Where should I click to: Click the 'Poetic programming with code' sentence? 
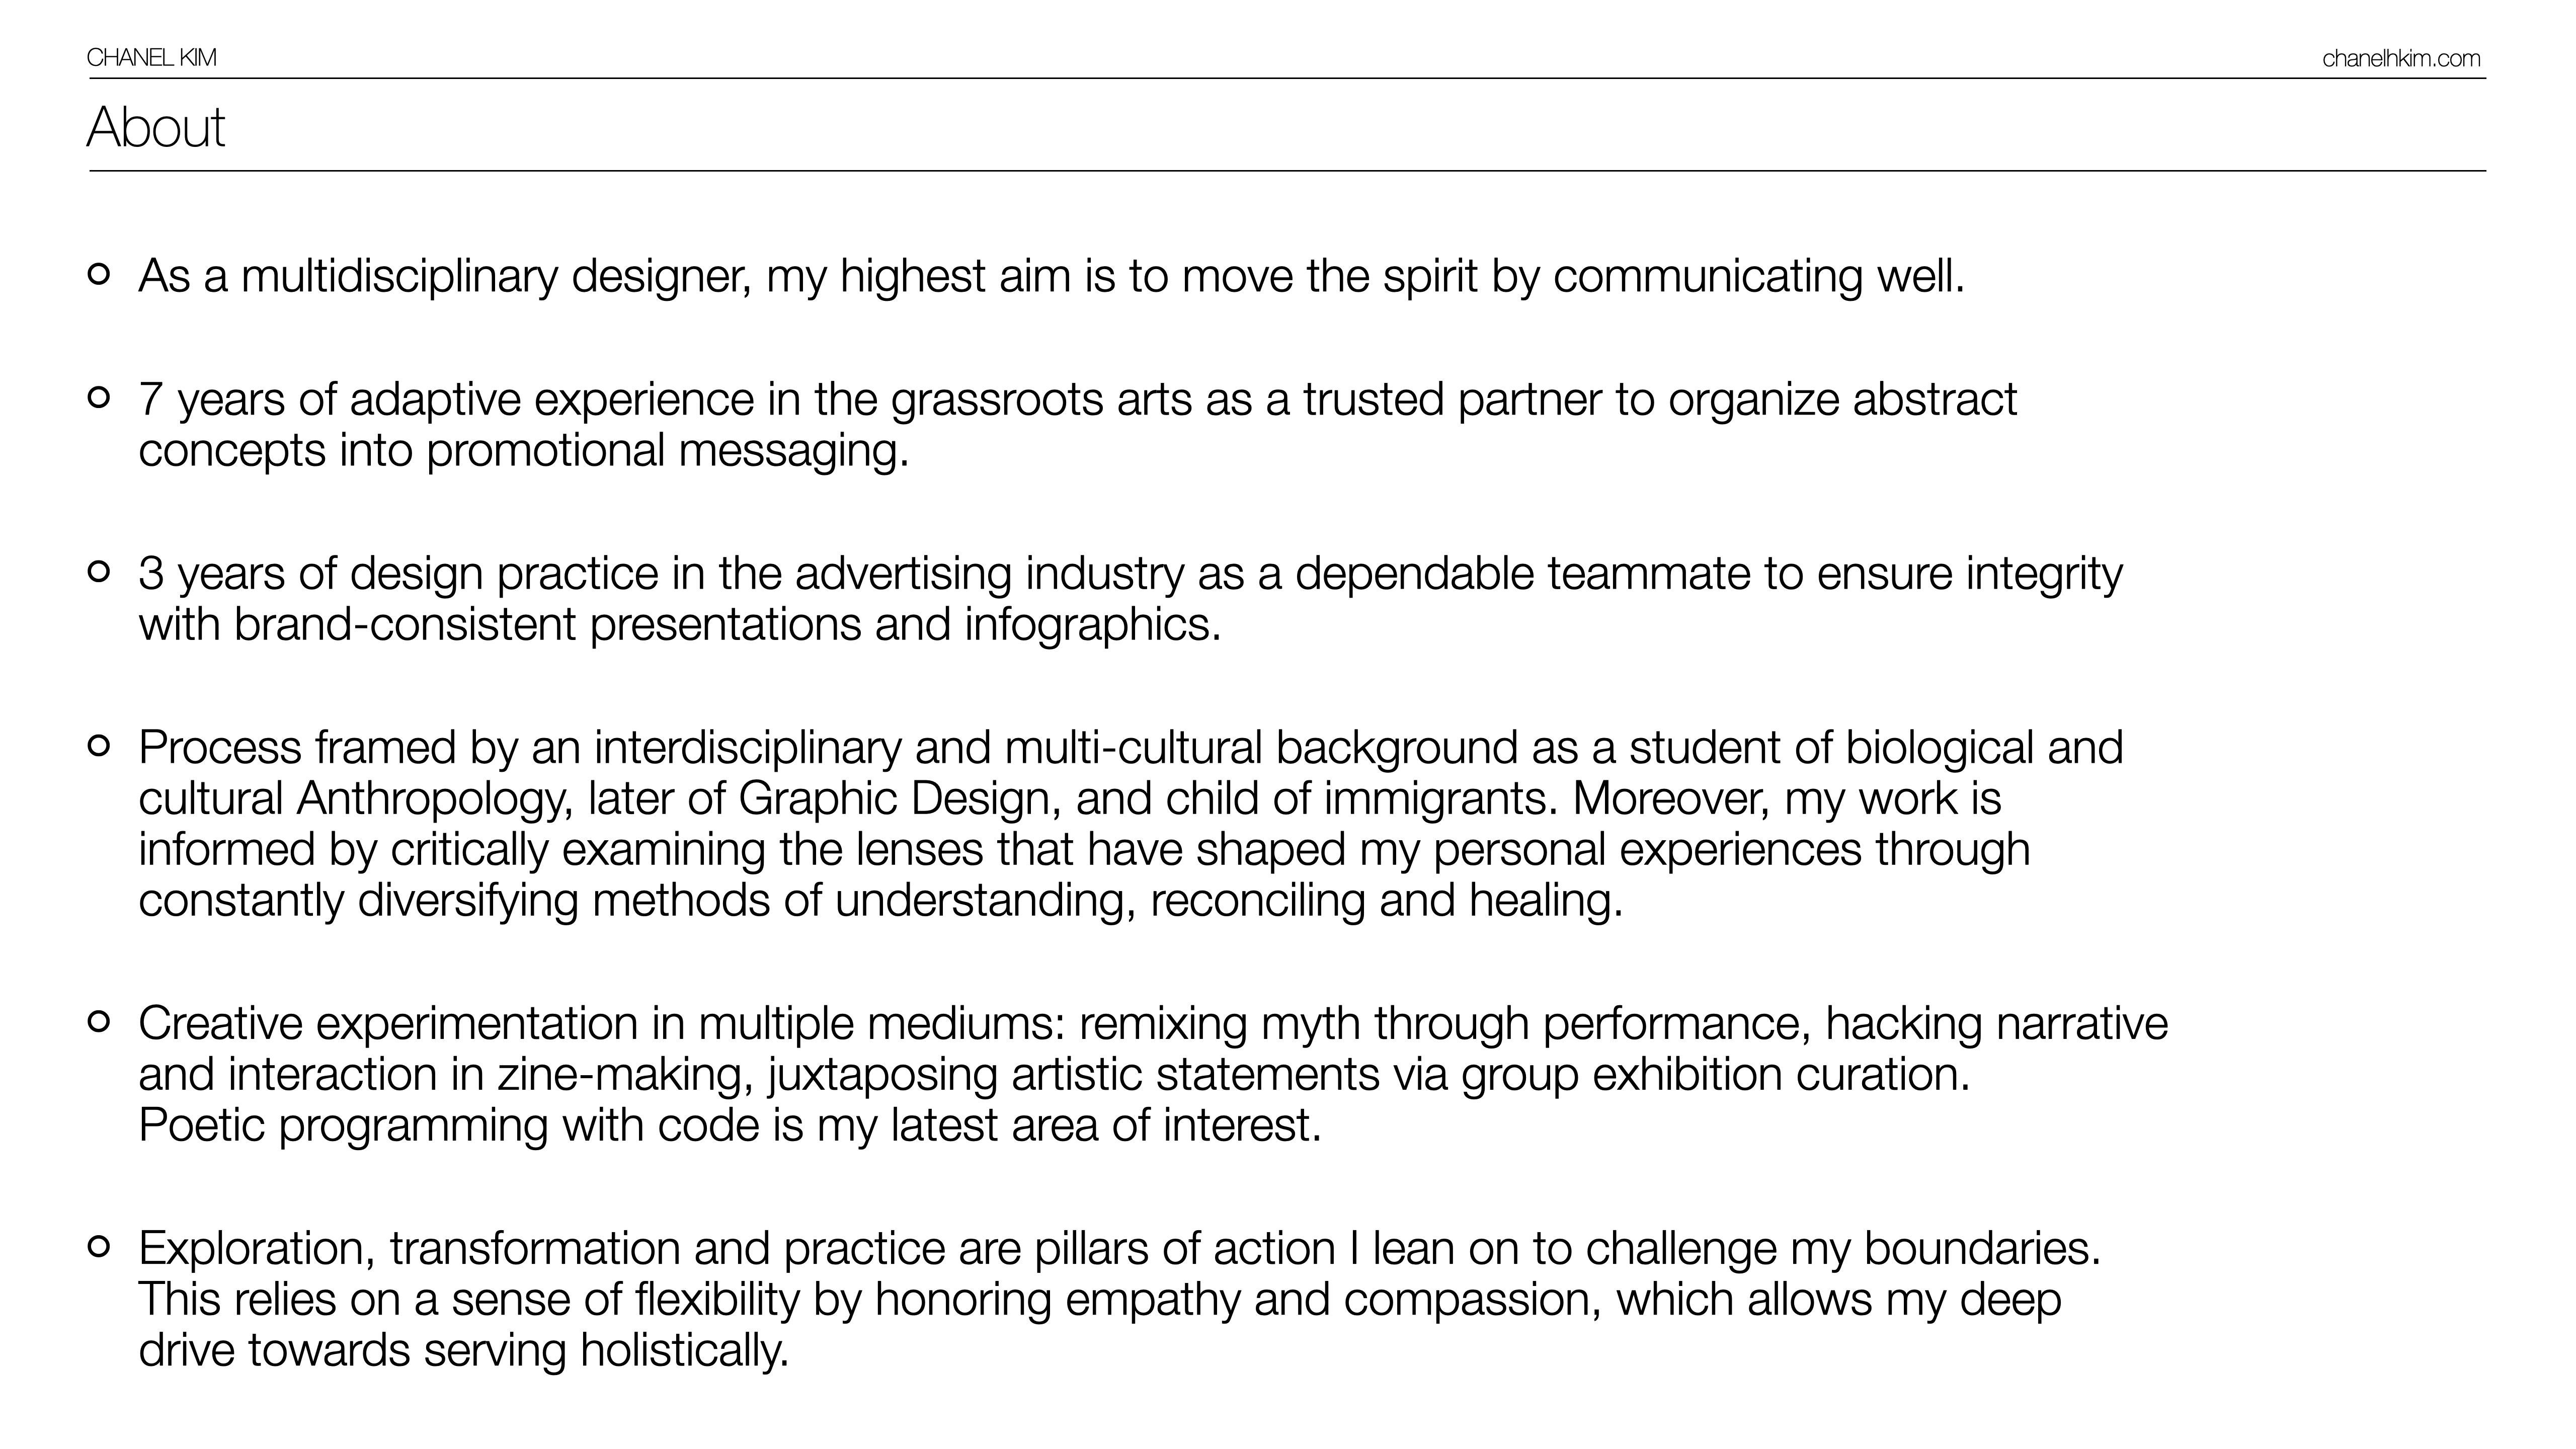730,1125
